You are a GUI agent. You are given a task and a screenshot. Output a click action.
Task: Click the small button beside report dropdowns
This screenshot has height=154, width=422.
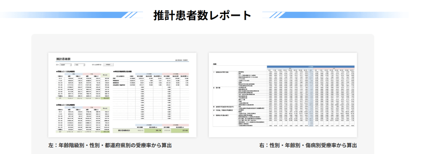pos(108,64)
